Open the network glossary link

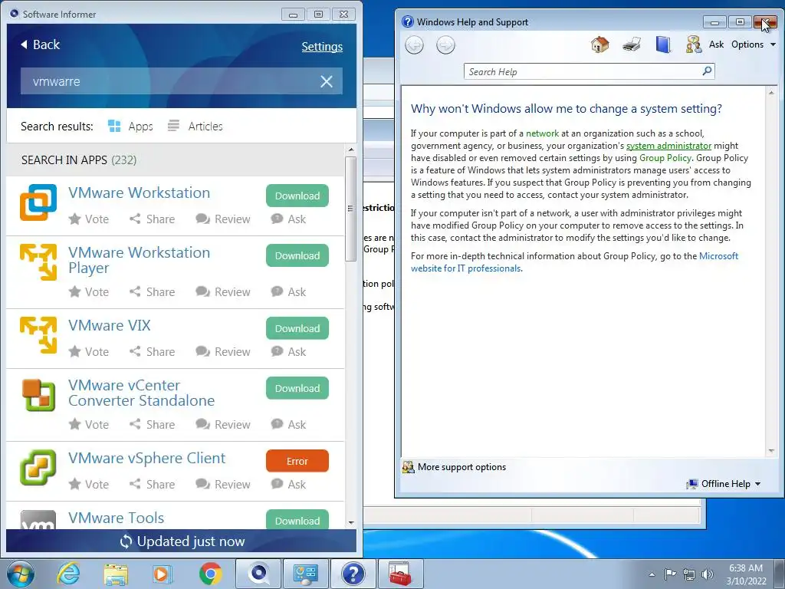[542, 133]
